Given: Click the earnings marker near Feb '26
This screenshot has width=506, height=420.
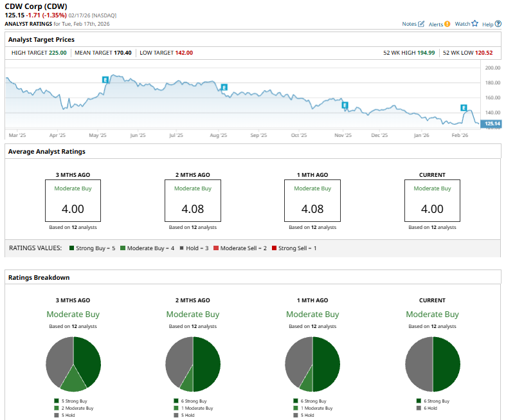Looking at the screenshot, I should pyautogui.click(x=463, y=107).
